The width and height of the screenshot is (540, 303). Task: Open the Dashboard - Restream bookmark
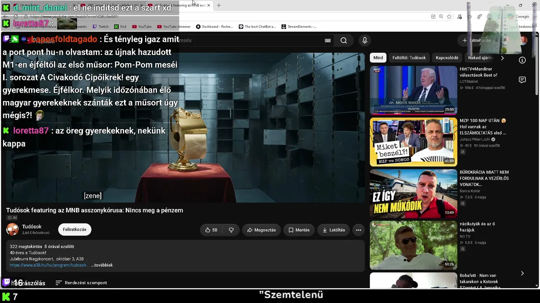(x=214, y=27)
